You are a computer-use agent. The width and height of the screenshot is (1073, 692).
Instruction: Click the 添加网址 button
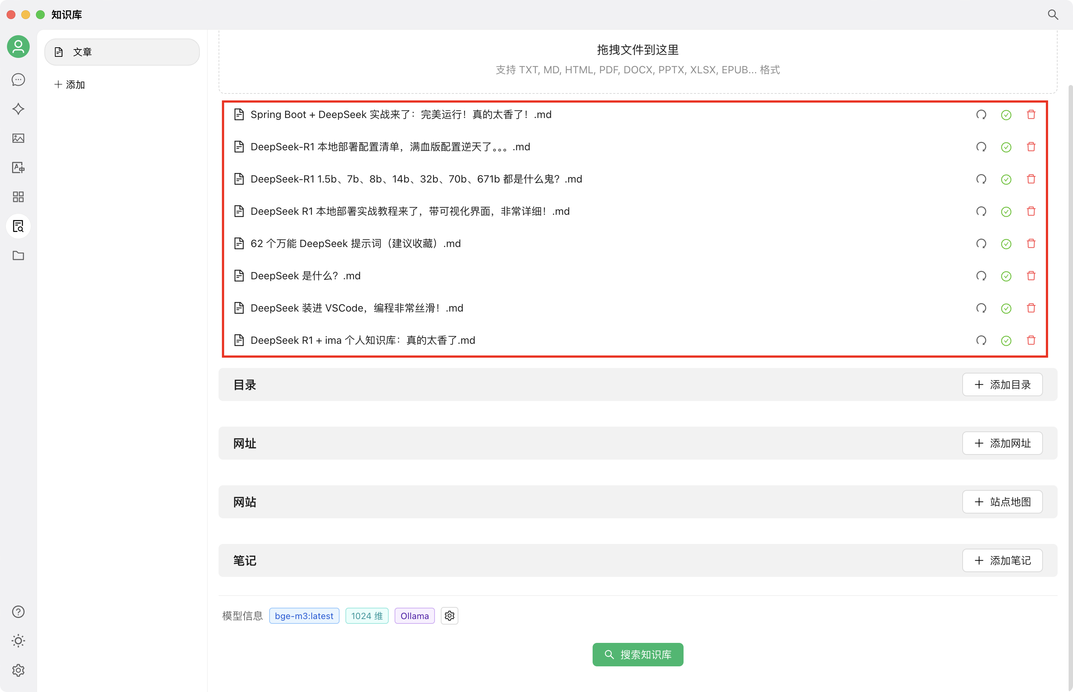coord(1002,443)
